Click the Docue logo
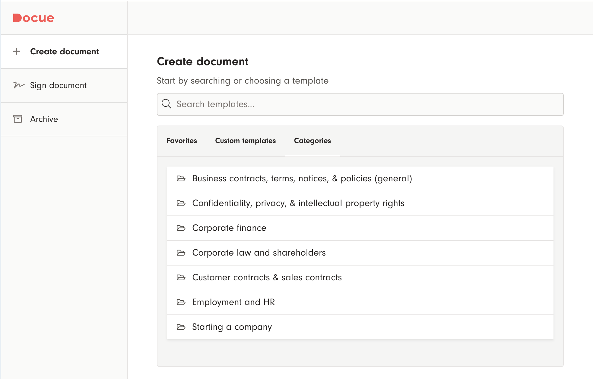This screenshot has width=593, height=379. [x=33, y=18]
